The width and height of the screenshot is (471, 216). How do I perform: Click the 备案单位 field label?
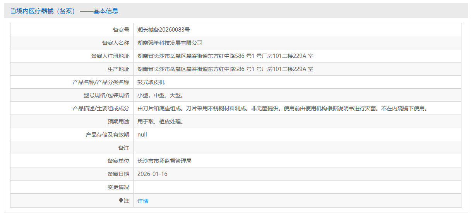click(118, 161)
